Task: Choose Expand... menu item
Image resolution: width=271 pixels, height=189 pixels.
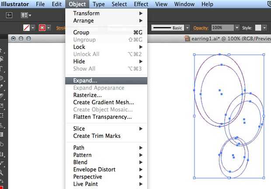Action: point(106,80)
